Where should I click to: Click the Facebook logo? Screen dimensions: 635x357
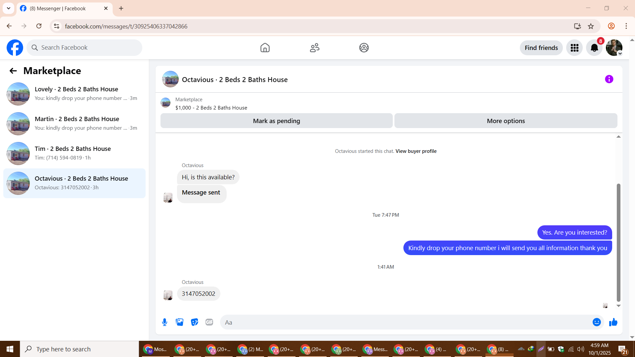pyautogui.click(x=15, y=48)
